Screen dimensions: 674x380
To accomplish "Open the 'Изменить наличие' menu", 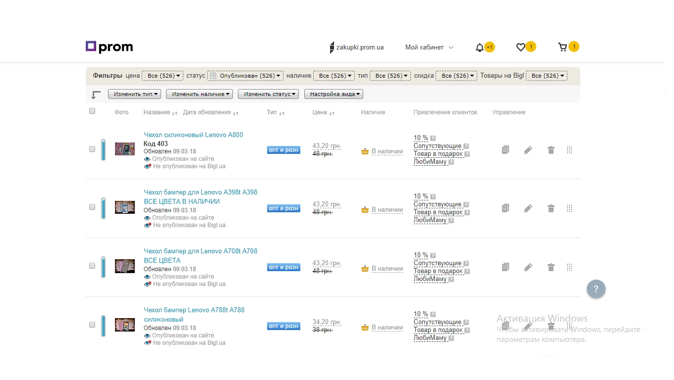I will 200,94.
